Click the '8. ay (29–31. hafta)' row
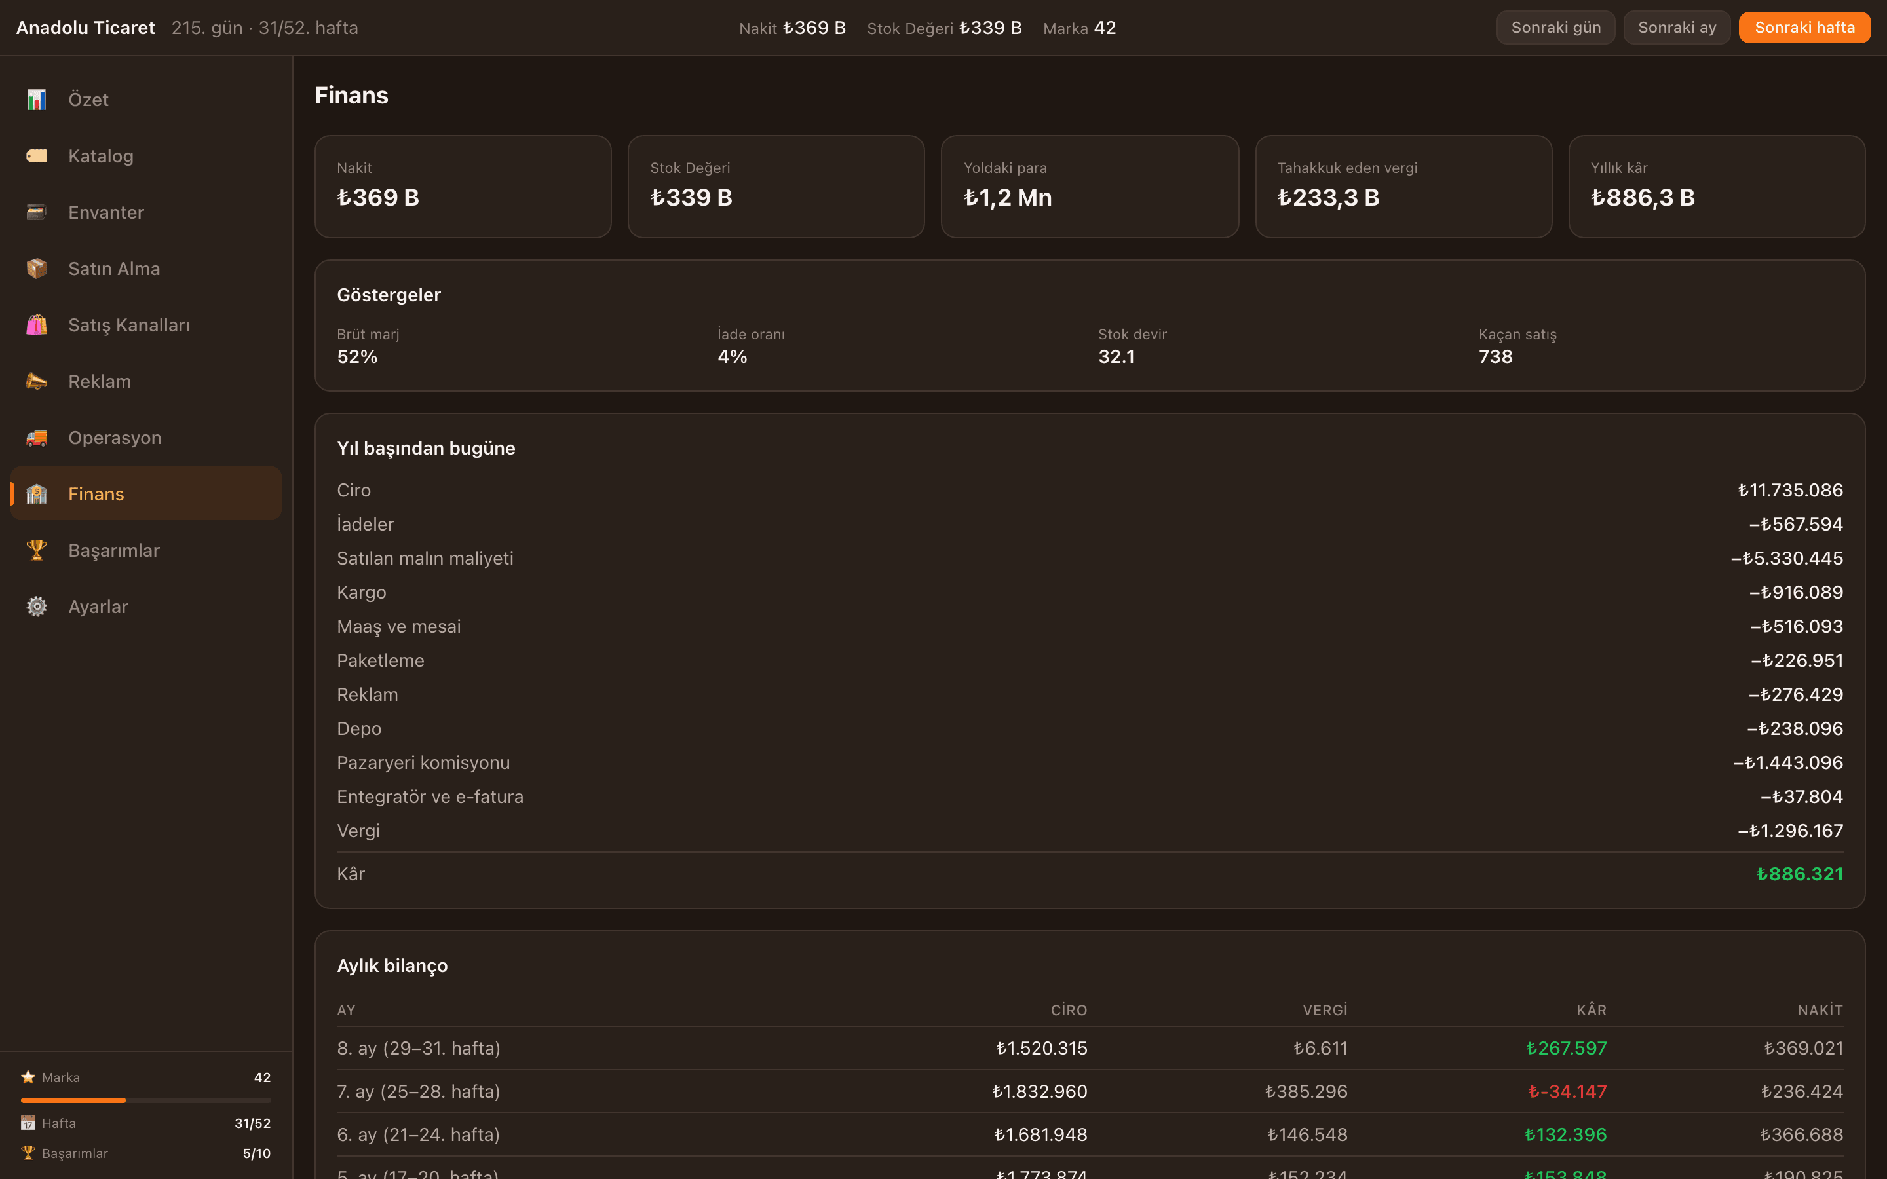 [x=1090, y=1048]
